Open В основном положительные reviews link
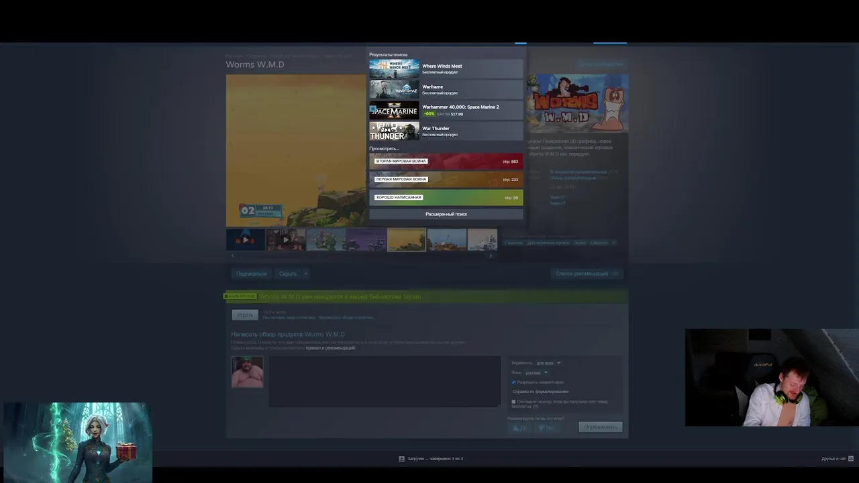The image size is (859, 483). (x=578, y=172)
